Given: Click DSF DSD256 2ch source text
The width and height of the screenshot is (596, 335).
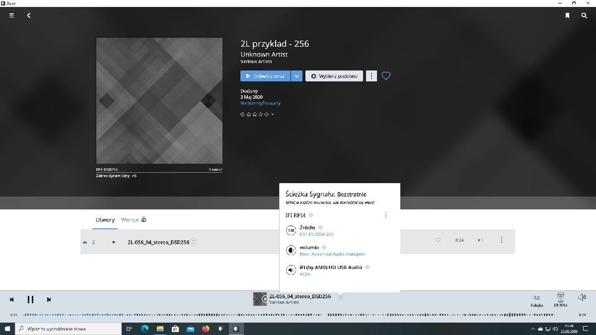Looking at the screenshot, I should point(316,234).
